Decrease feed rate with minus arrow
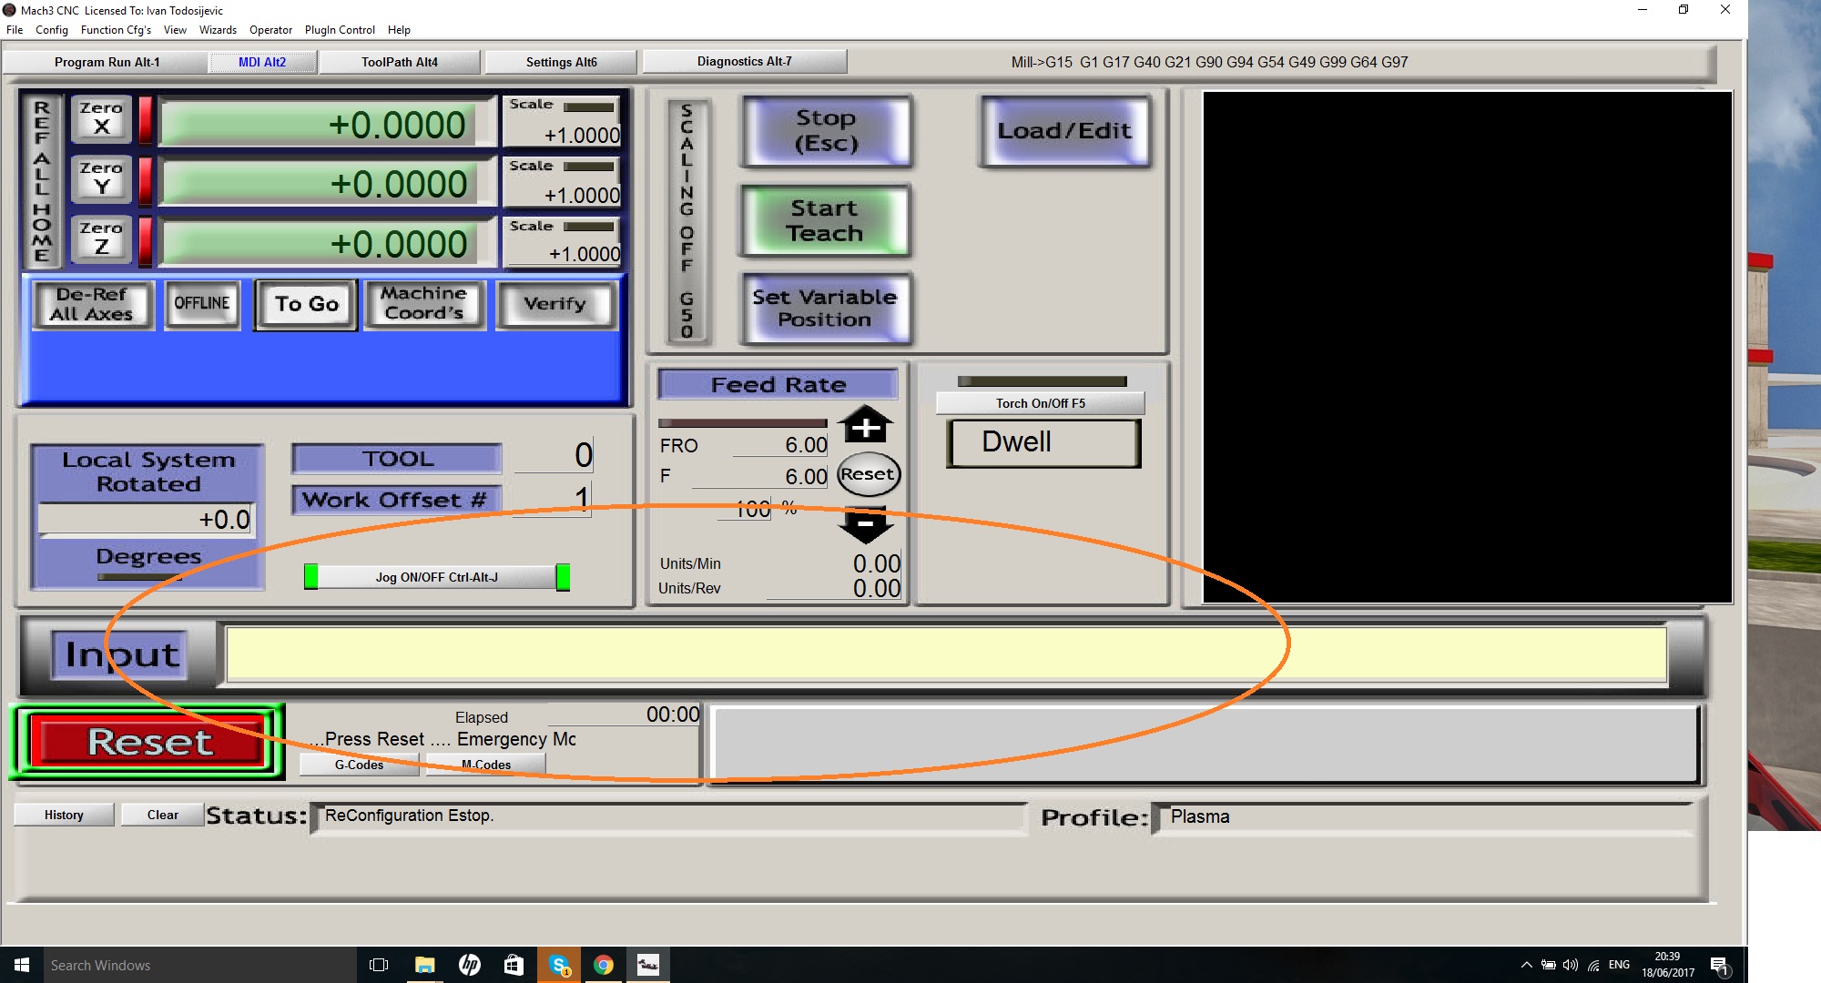This screenshot has height=983, width=1821. [865, 525]
